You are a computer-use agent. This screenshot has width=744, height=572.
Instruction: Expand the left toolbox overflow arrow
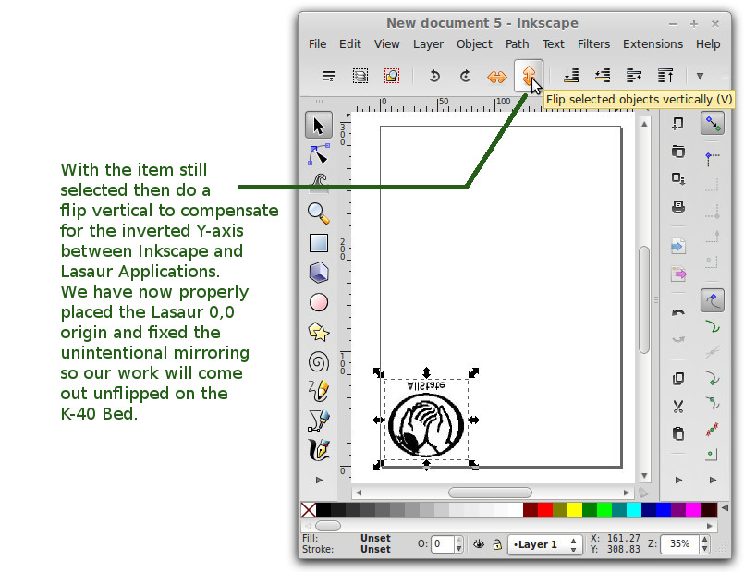coord(320,480)
